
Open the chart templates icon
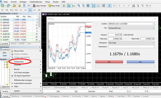[104, 6]
